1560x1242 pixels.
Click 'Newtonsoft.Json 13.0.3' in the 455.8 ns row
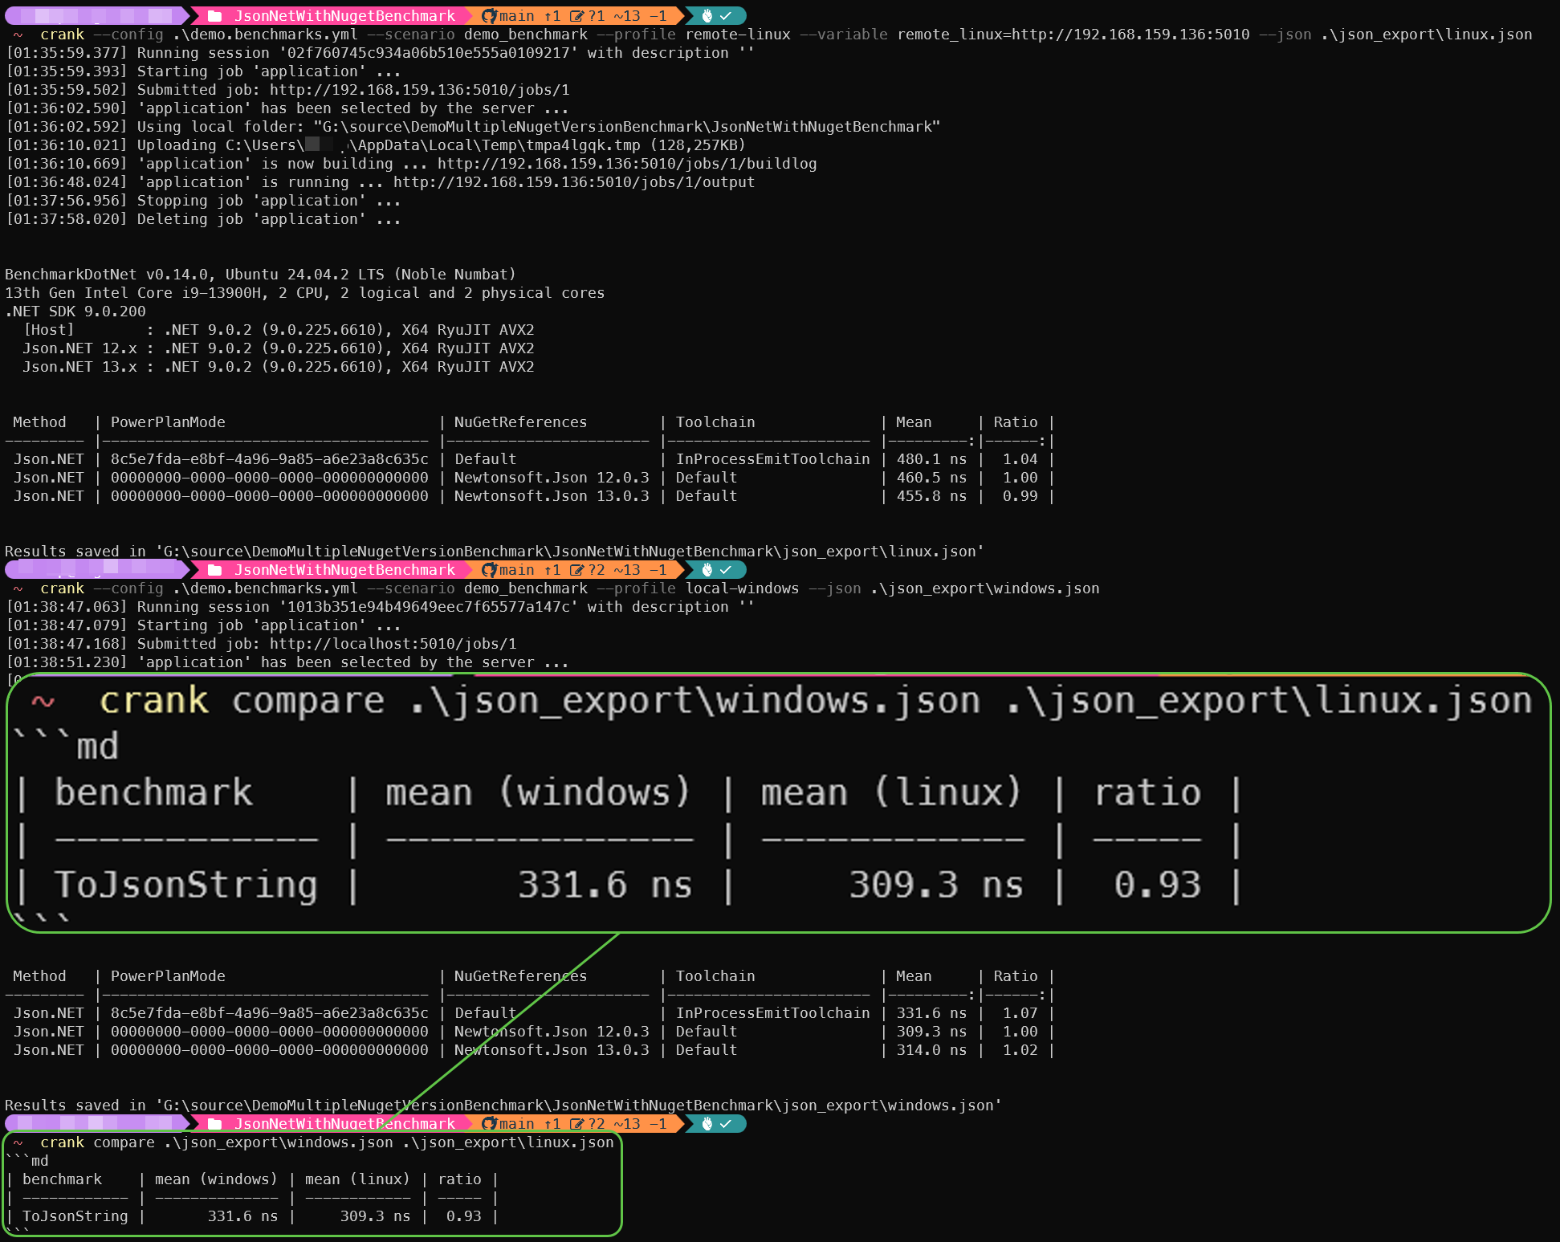click(x=552, y=496)
